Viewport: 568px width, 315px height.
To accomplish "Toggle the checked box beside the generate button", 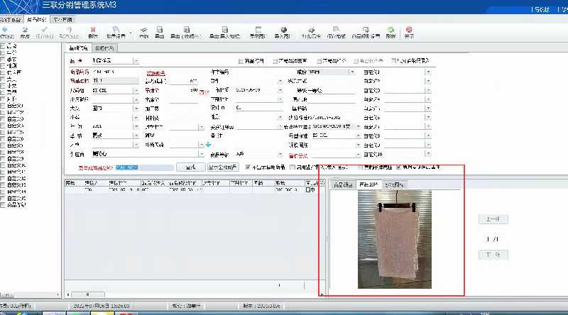I will 248,167.
